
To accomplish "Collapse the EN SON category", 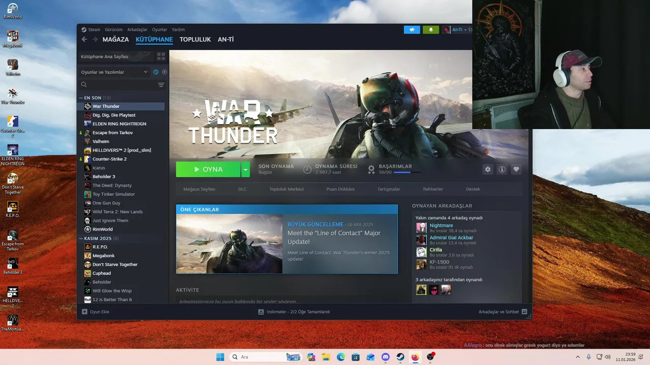I will coord(81,98).
